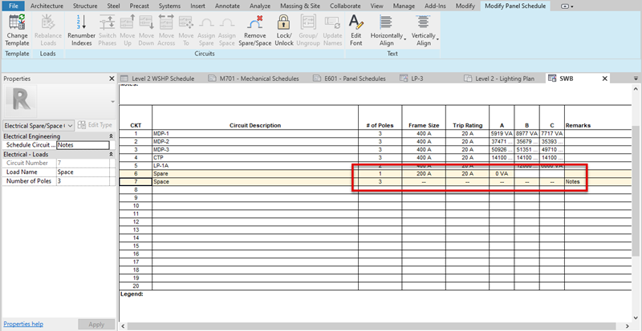642x331 pixels.
Task: Click the Properties help link
Action: click(x=23, y=324)
